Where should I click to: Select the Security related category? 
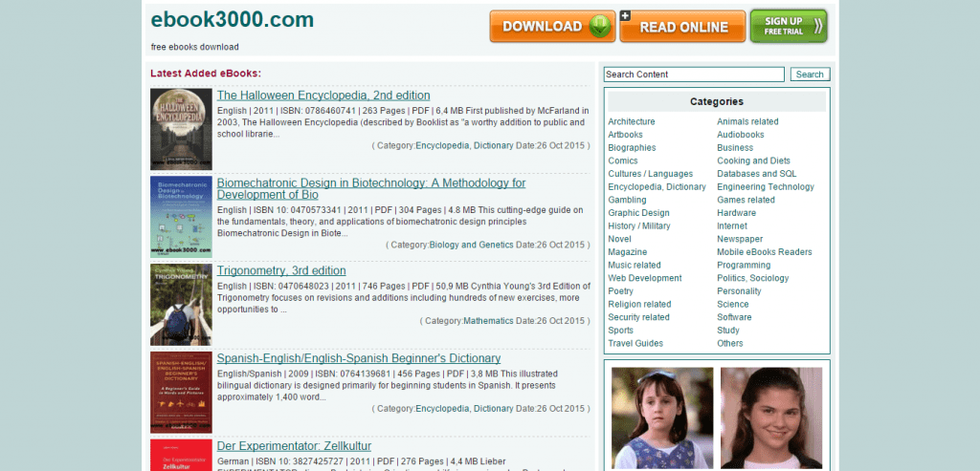pos(638,317)
